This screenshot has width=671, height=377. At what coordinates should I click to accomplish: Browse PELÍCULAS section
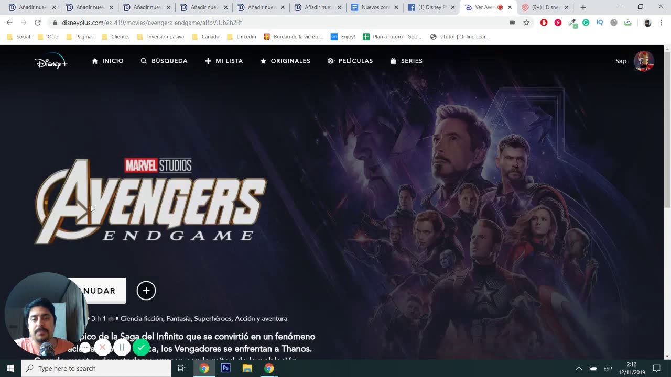[350, 61]
